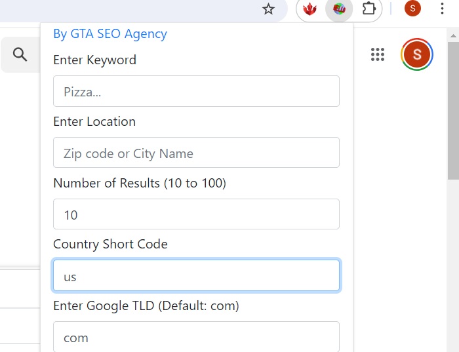Click the page scrollbar up arrow

(453, 35)
